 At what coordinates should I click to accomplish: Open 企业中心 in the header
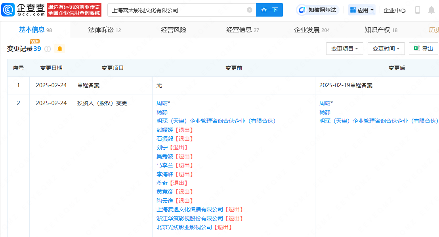coord(395,10)
